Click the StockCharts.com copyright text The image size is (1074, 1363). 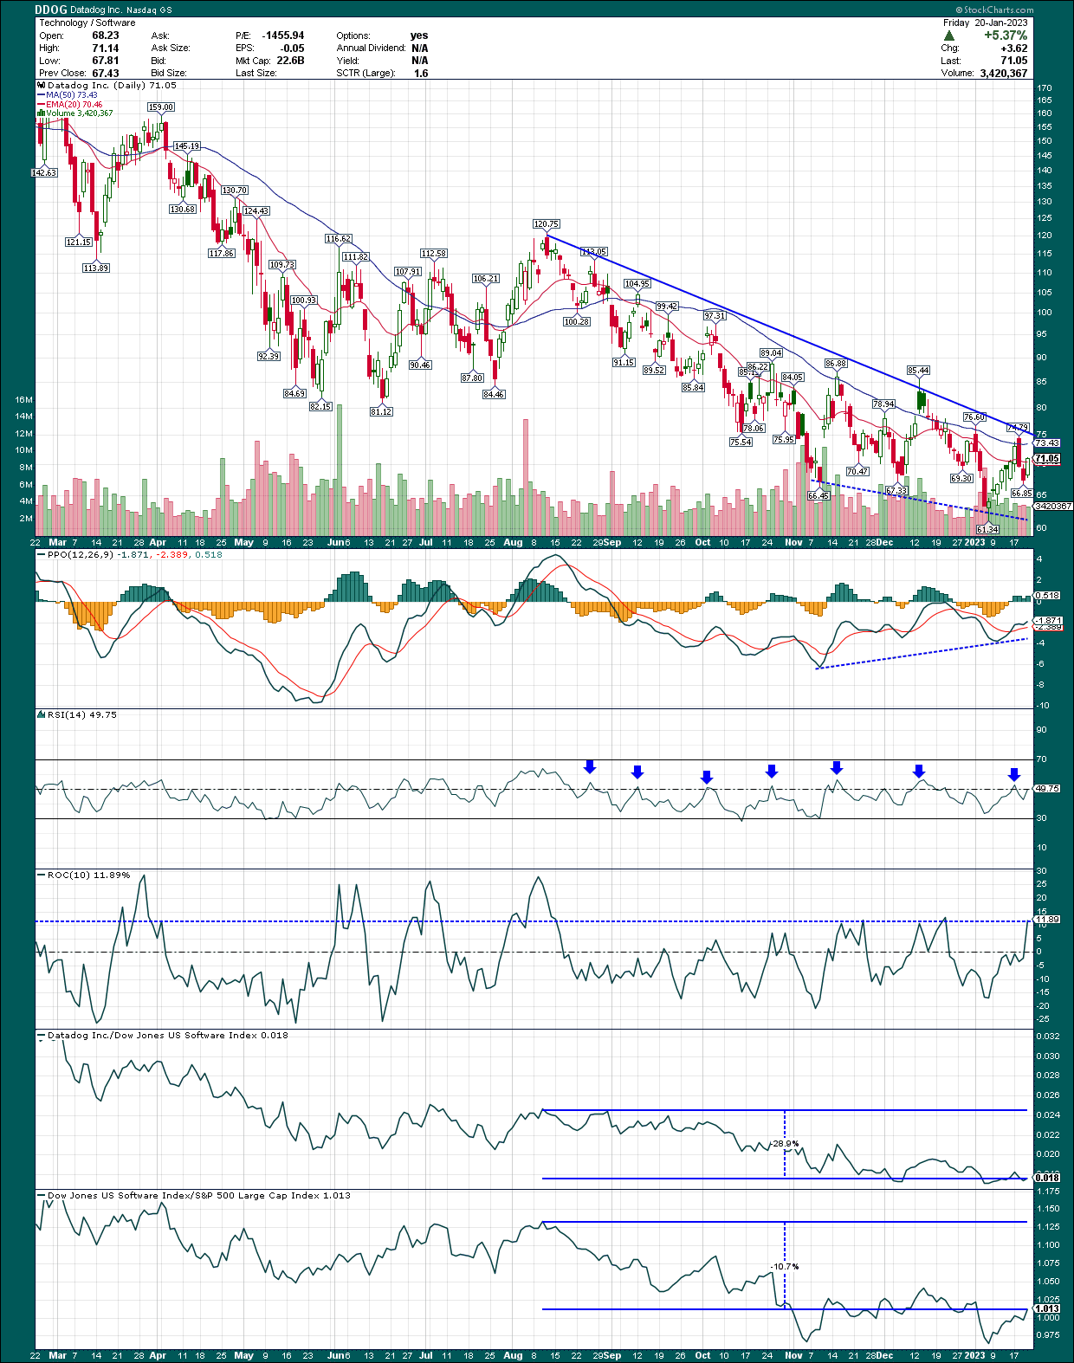[x=995, y=10]
